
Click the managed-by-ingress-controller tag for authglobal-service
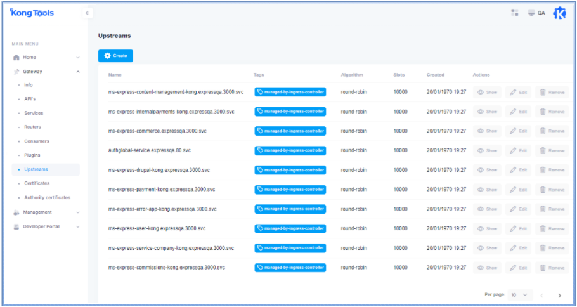pyautogui.click(x=290, y=150)
